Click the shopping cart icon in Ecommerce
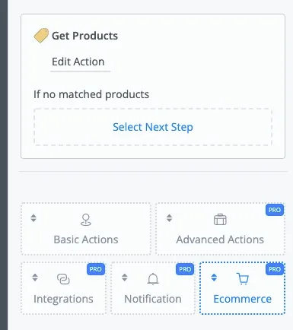This screenshot has height=330, width=293. (x=243, y=279)
